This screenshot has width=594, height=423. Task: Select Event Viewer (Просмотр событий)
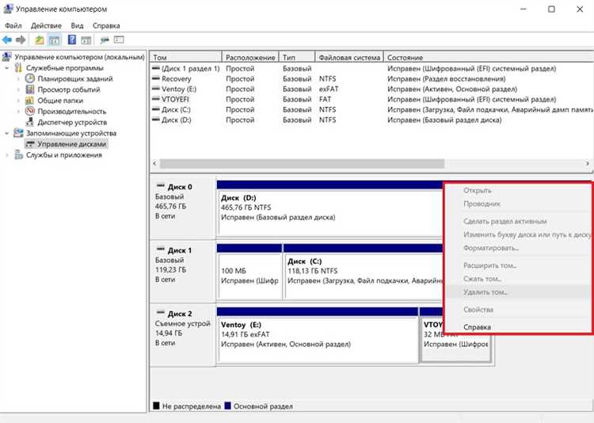[69, 90]
